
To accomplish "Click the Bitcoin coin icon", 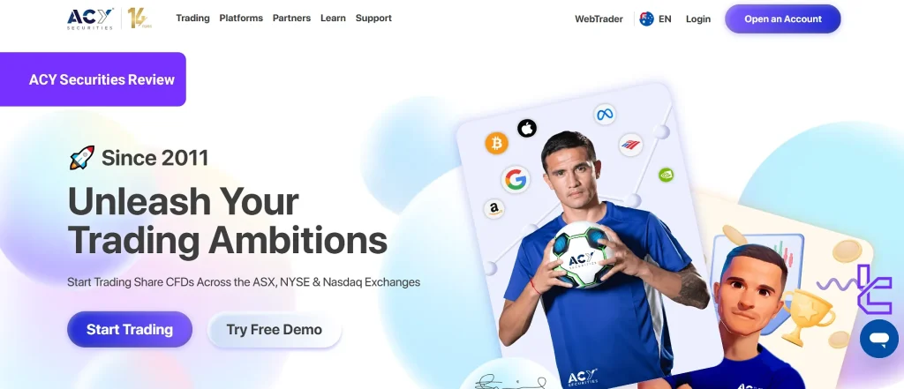I will [x=496, y=143].
